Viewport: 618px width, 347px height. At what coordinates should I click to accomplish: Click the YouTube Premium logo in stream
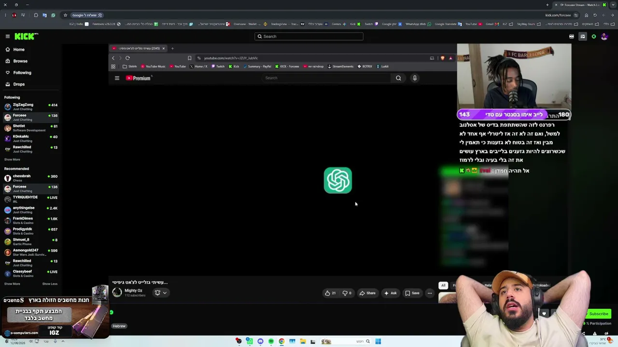[x=139, y=78]
